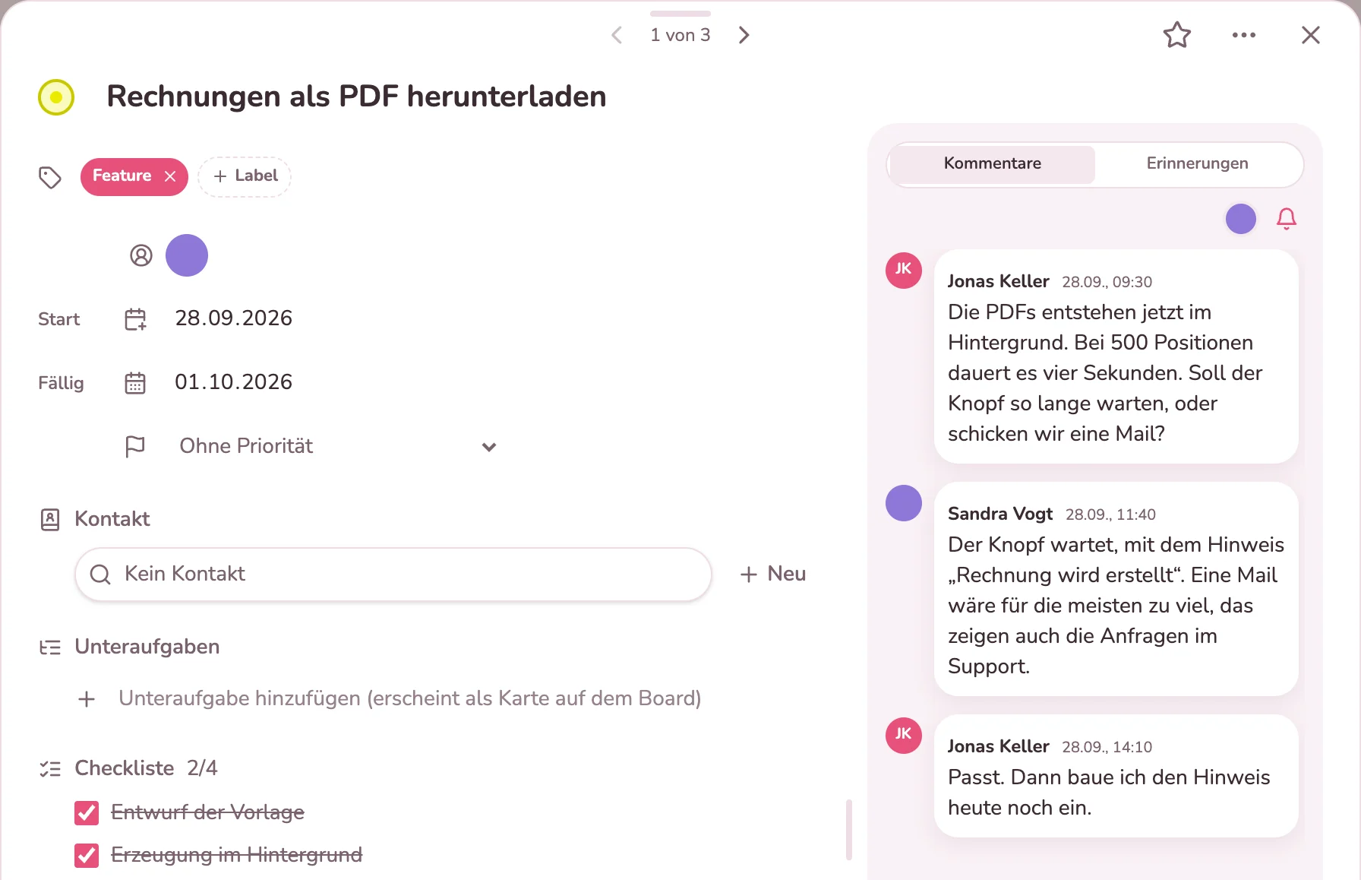Open the Ohne Priorität dropdown
The height and width of the screenshot is (880, 1361).
(x=337, y=446)
